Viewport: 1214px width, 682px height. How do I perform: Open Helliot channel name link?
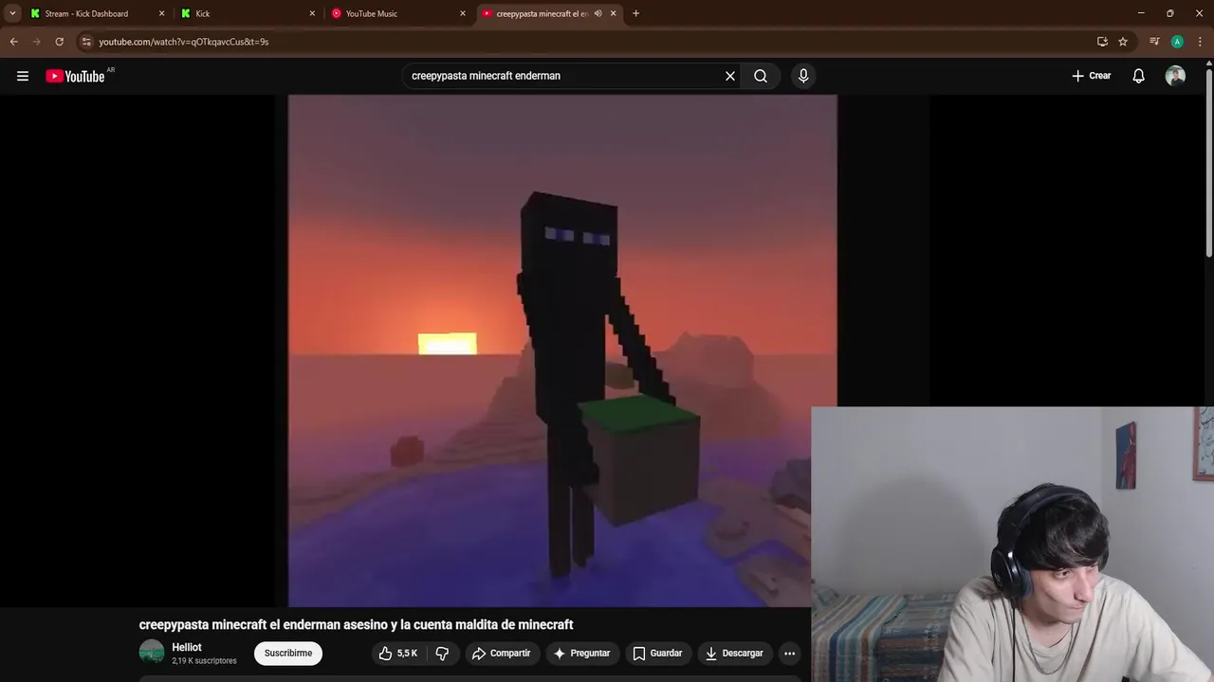(187, 647)
